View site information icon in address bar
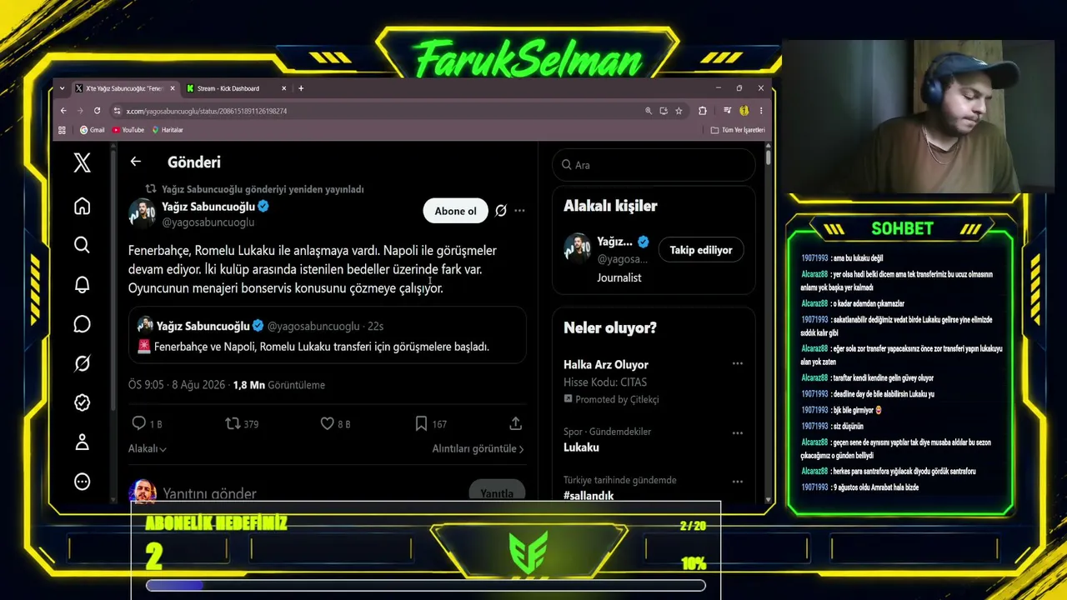This screenshot has height=600, width=1067. 118,111
